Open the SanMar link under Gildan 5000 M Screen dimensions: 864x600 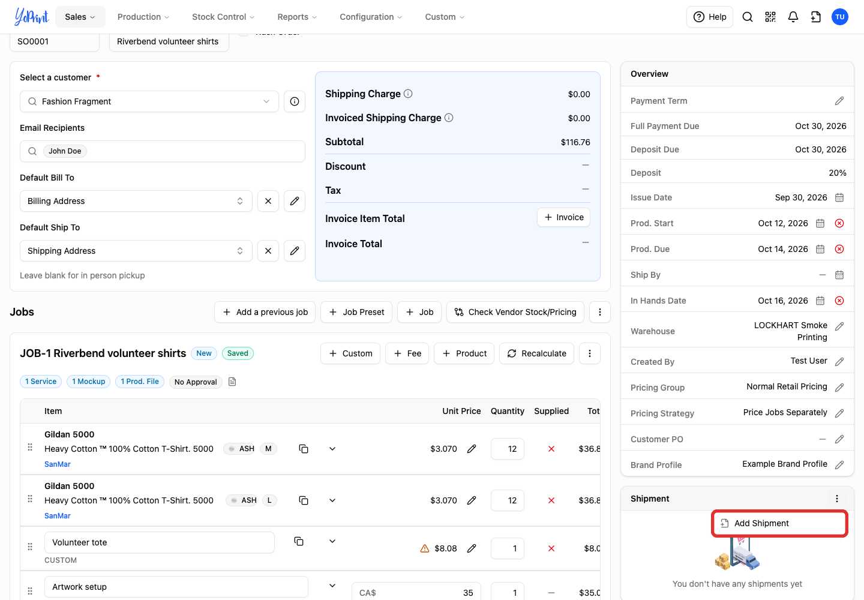[x=58, y=464]
